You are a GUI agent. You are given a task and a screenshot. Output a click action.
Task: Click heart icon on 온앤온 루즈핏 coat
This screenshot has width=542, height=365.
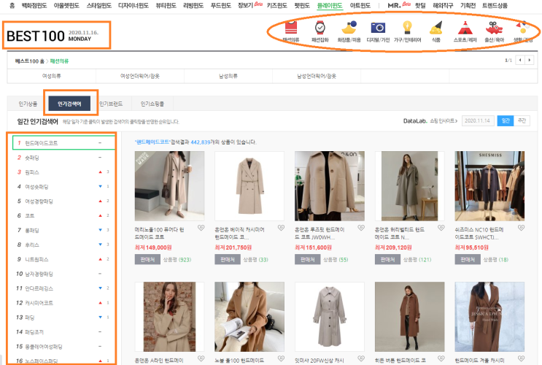coord(361,228)
